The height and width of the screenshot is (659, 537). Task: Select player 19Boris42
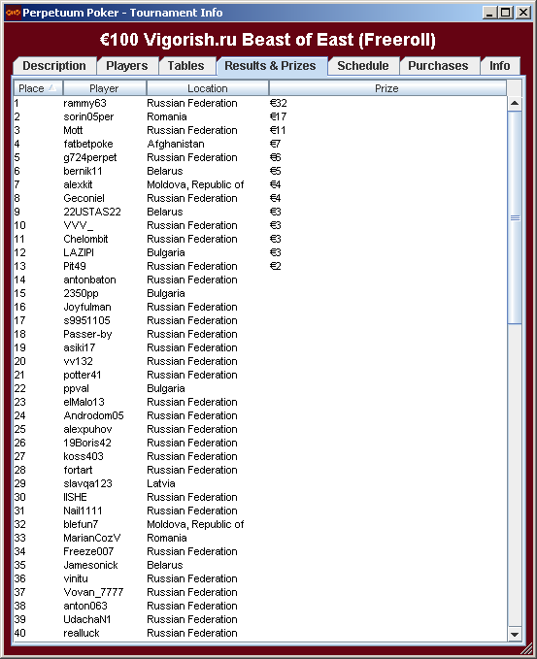point(87,443)
